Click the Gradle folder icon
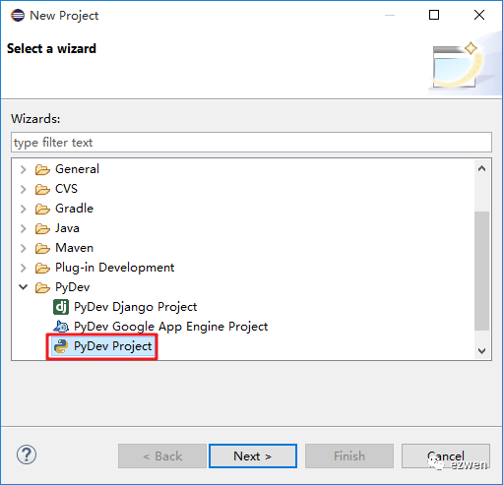 pyautogui.click(x=42, y=209)
